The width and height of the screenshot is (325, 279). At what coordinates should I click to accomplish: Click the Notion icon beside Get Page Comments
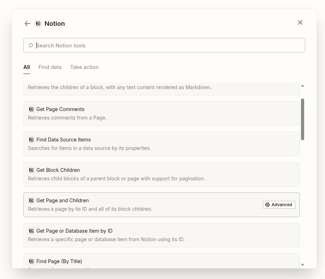coord(31,109)
